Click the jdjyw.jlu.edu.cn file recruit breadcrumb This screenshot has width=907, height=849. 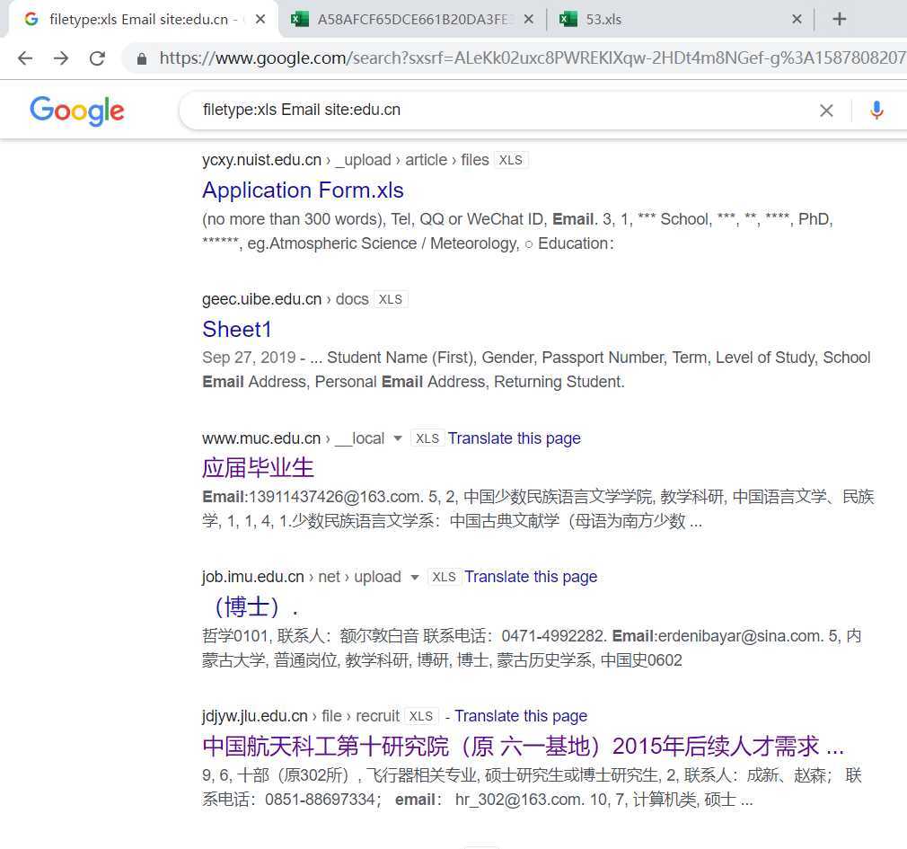pos(301,716)
